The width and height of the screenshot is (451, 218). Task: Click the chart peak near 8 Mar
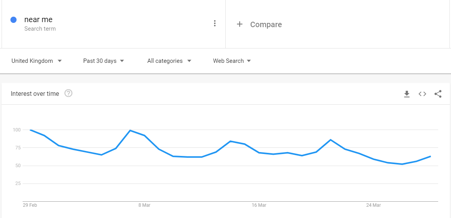click(x=130, y=130)
